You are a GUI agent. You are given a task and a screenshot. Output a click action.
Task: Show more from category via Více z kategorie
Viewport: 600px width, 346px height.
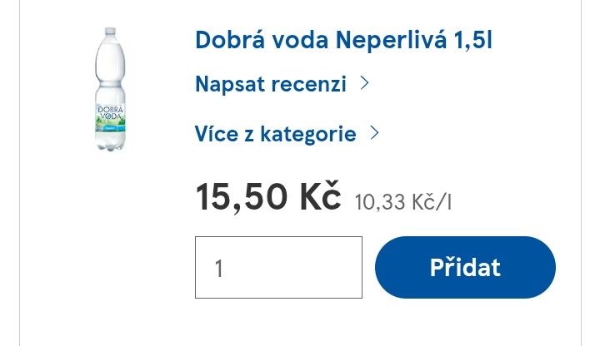(275, 134)
